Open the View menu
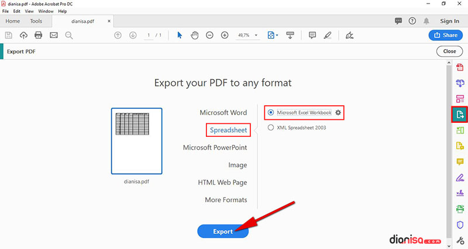Image resolution: width=468 pixels, height=249 pixels. click(29, 11)
